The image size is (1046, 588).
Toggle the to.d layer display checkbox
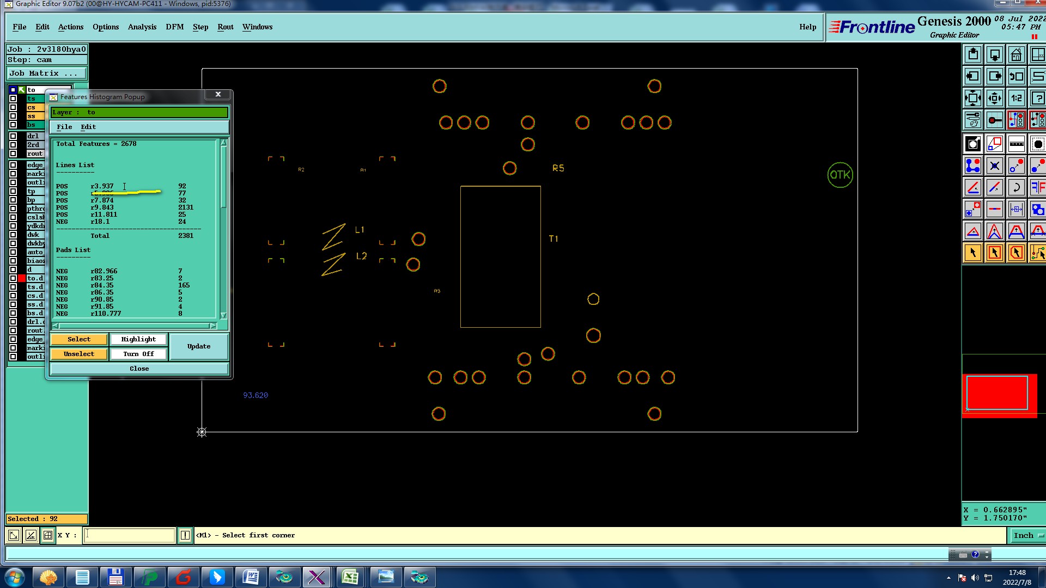pos(13,278)
